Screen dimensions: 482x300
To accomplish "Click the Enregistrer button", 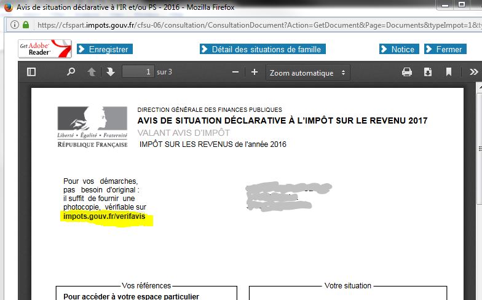I will pos(105,49).
